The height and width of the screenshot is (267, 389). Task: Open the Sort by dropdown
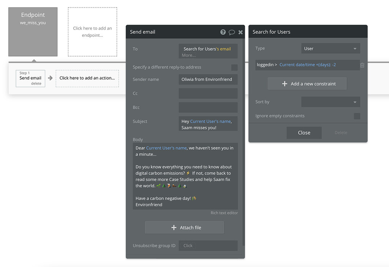[x=330, y=102]
